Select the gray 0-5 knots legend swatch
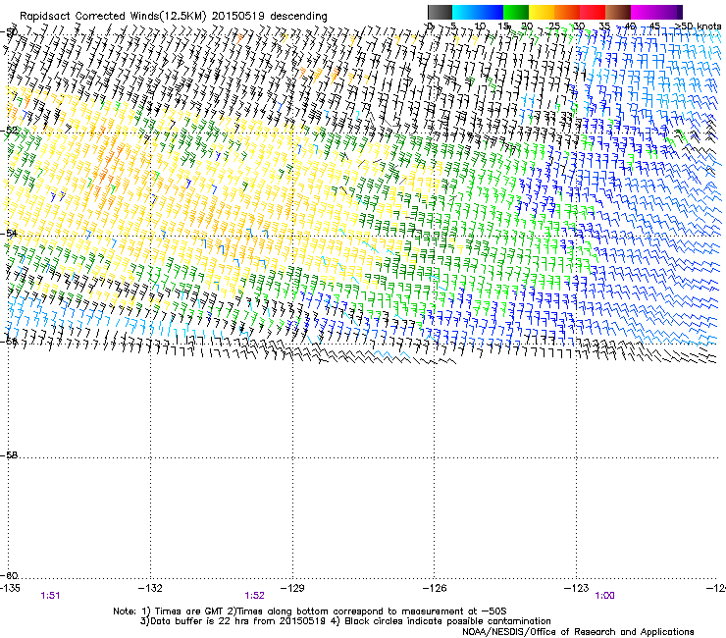The image size is (726, 638). [440, 12]
